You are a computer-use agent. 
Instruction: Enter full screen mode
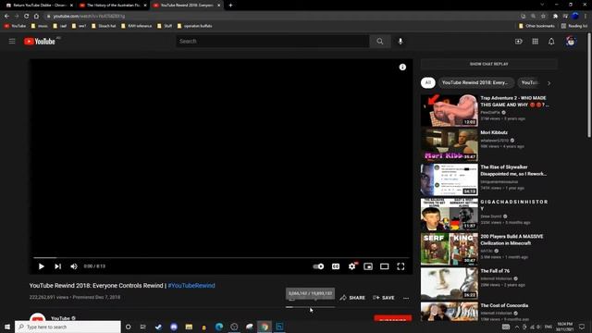[x=401, y=266]
